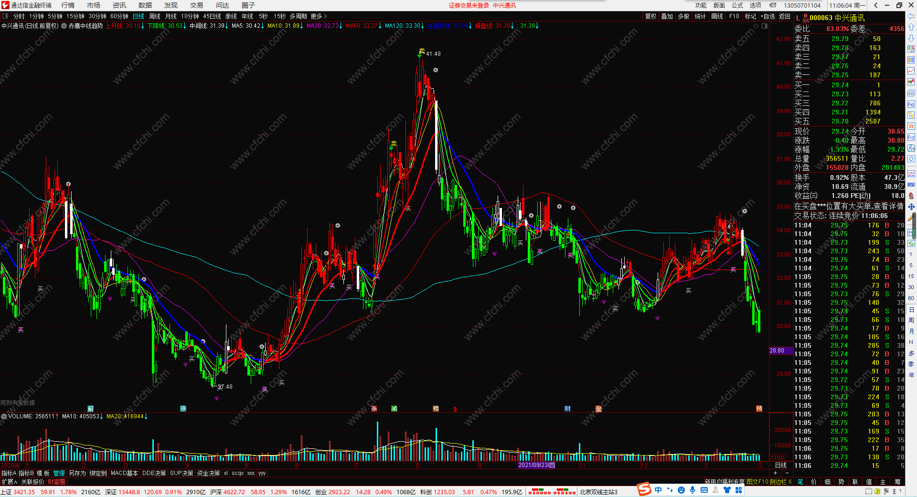Image resolution: width=917 pixels, height=497 pixels.
Task: Click the red trend line chart sidebar icon
Action: [x=911, y=71]
